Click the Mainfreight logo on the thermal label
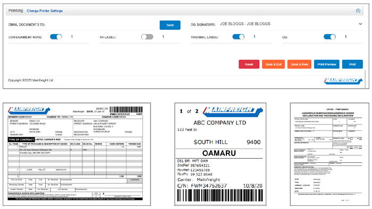The height and width of the screenshot is (209, 372). [x=233, y=111]
